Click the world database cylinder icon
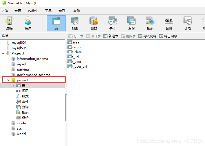 [x=13, y=134]
